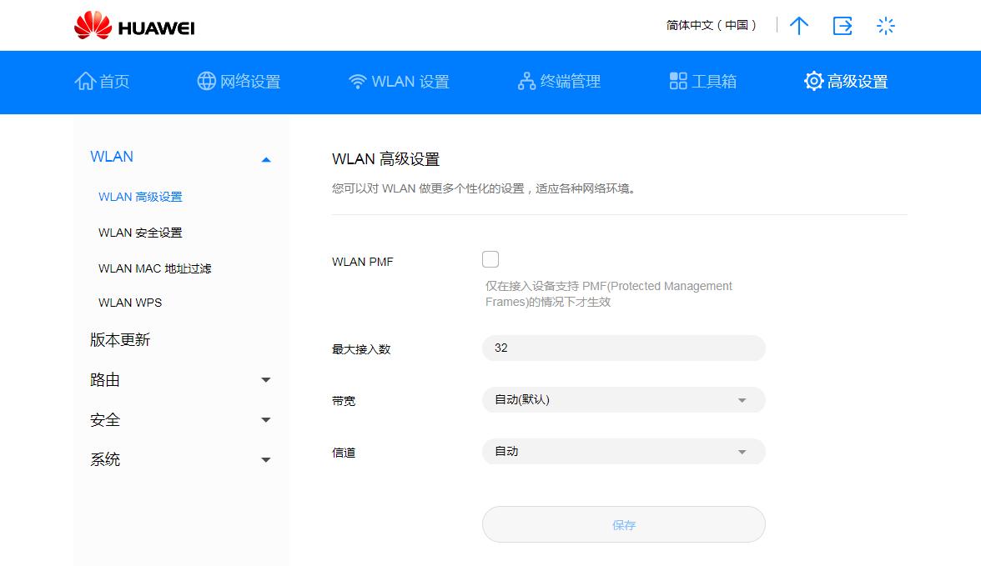Click the 保存 save button
The image size is (981, 566).
623,524
